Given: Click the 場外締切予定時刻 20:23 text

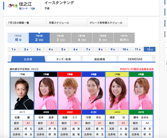Looking at the screenshot, I should (x=24, y=69).
